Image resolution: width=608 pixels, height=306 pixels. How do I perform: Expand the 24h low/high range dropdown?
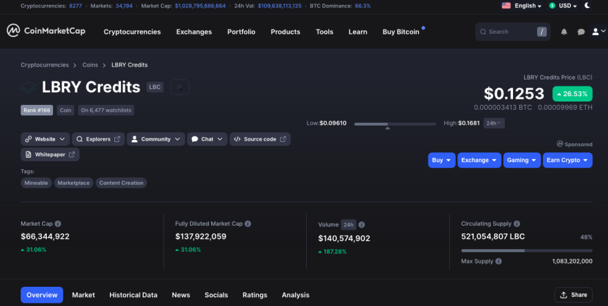click(494, 123)
